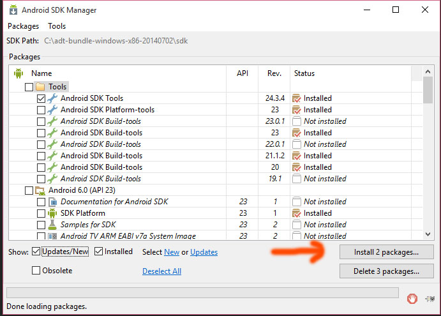
Task: Check the Build-tools 19.1 checkbox
Action: [41, 179]
